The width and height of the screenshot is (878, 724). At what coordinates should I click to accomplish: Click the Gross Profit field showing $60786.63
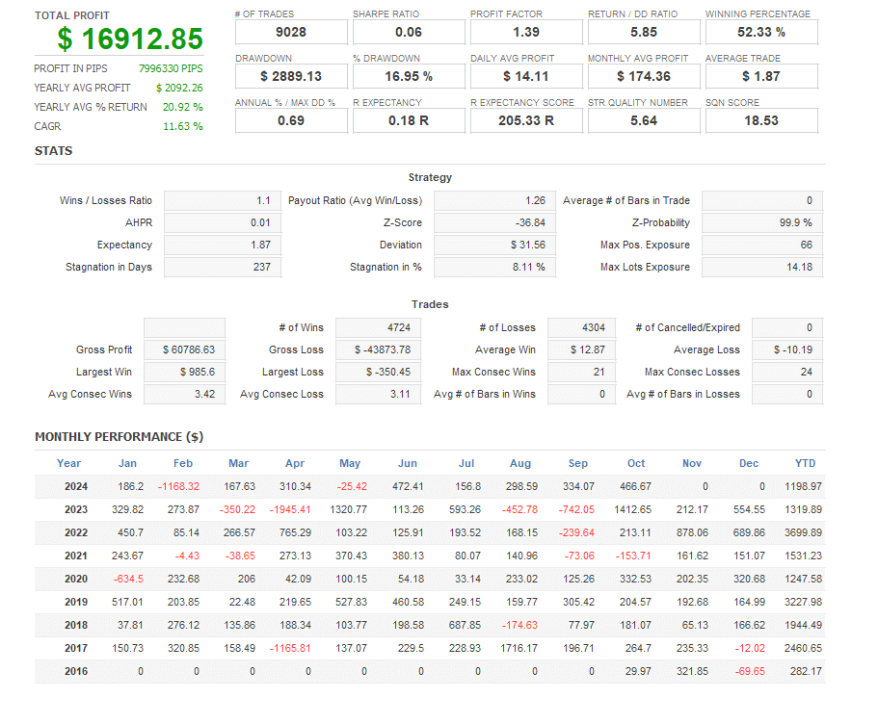click(x=183, y=349)
